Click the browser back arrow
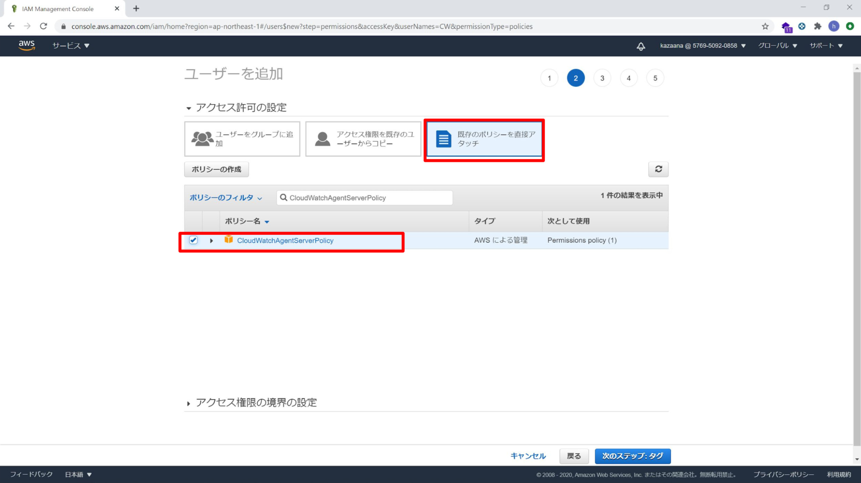 (x=11, y=26)
